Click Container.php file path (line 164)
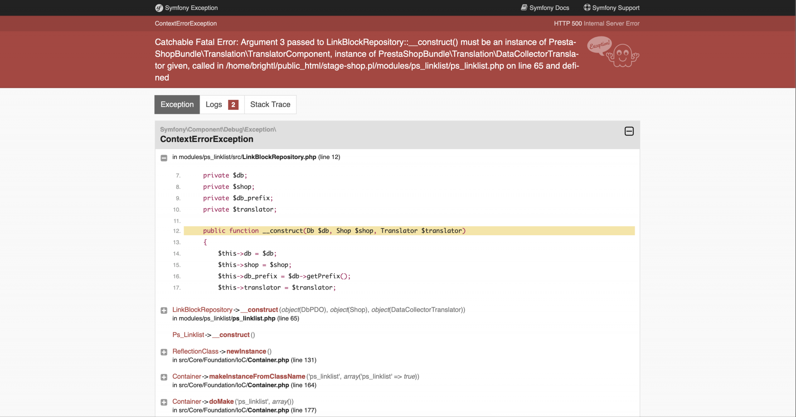Screen dimensions: 796x417 [244, 385]
